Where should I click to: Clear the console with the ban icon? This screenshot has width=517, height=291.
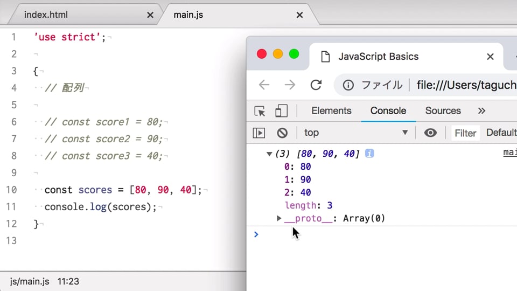[x=282, y=133]
